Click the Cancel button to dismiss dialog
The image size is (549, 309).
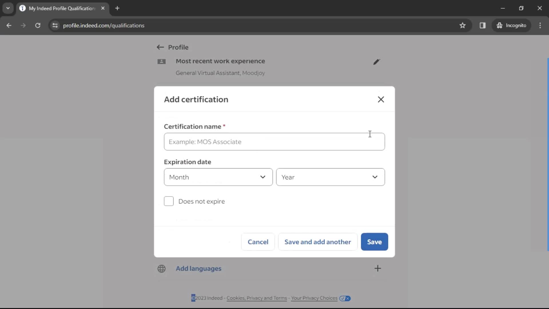tap(258, 242)
